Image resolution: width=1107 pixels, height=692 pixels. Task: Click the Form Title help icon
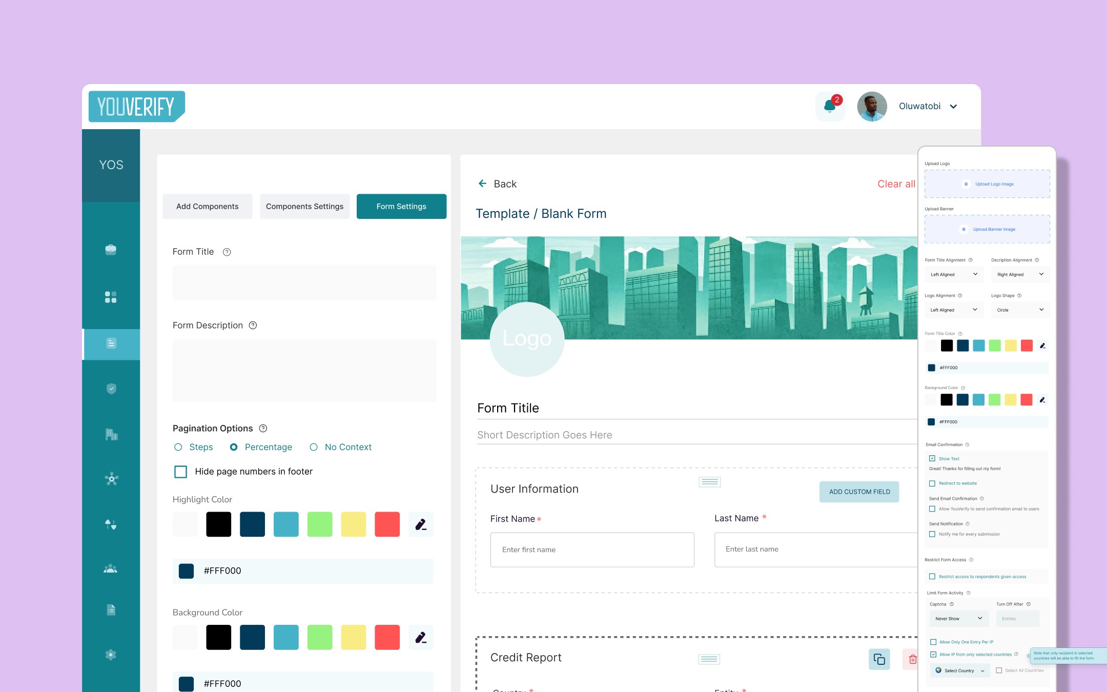(227, 252)
